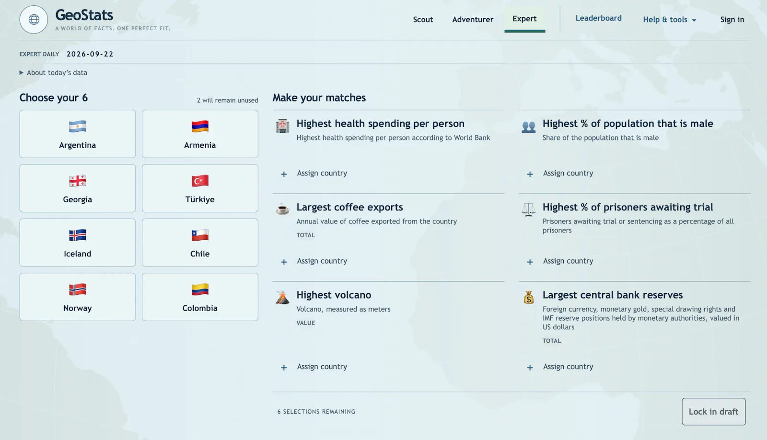The image size is (767, 440).
Task: Click the 2 will remain unused note
Action: (x=227, y=100)
